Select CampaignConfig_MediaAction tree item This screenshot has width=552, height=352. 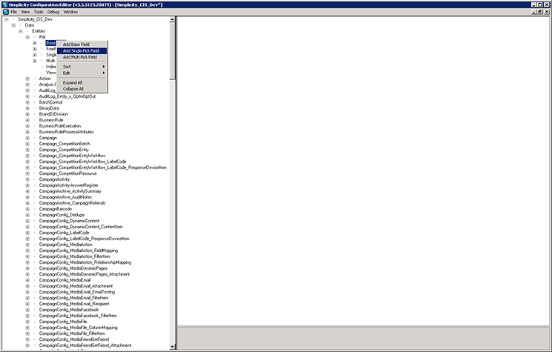65,245
